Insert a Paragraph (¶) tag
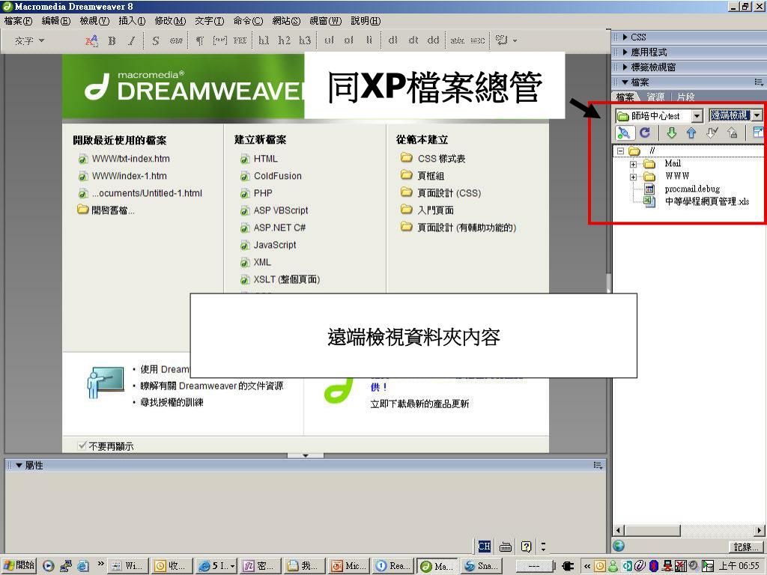Viewport: 767px width, 575px height. [200, 40]
